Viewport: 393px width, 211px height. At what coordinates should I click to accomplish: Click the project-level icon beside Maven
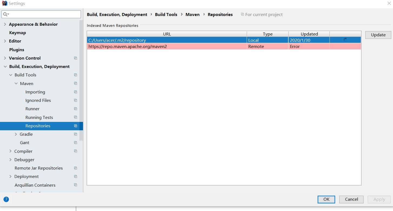tap(75, 83)
